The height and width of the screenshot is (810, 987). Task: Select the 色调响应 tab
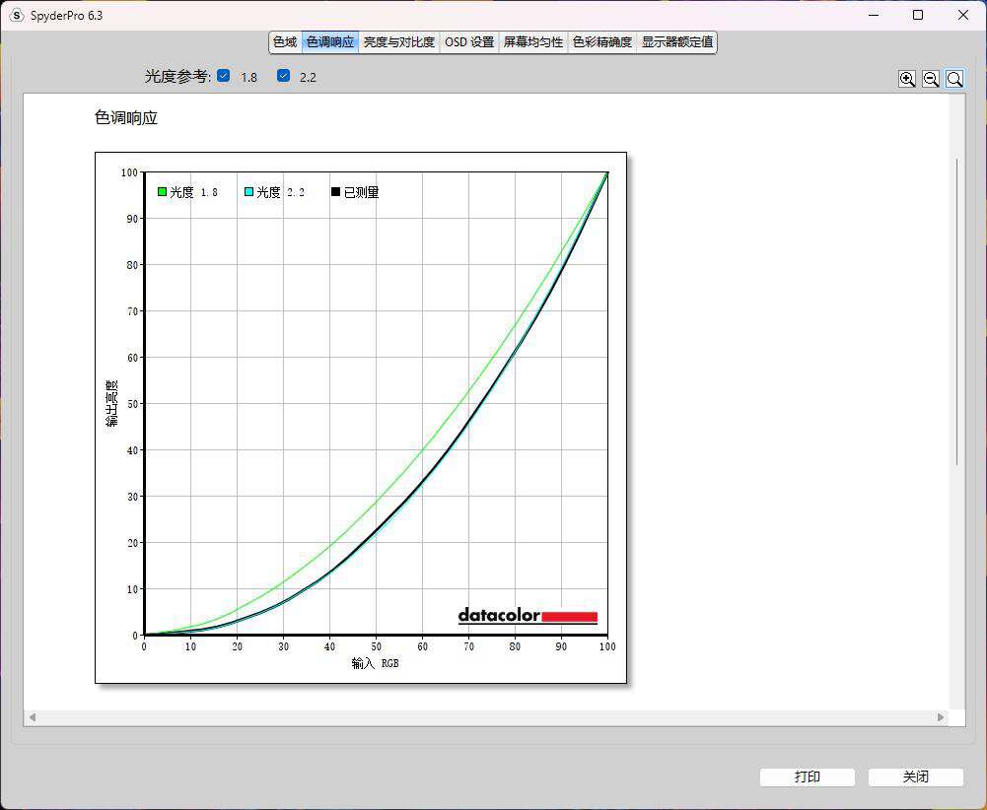pos(330,42)
